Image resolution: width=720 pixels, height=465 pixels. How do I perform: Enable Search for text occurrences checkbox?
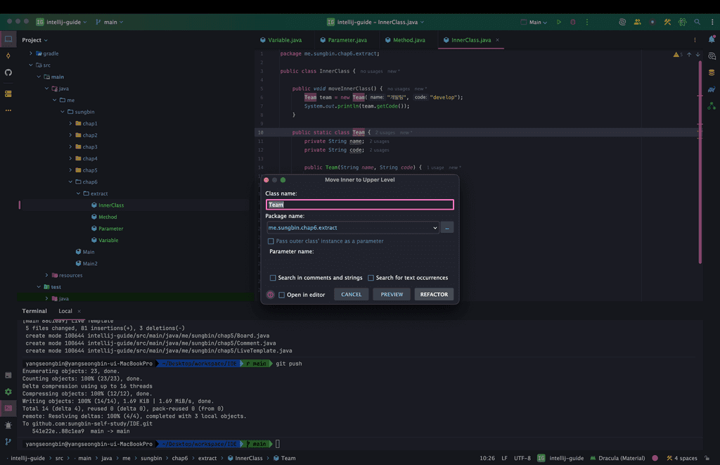point(371,278)
